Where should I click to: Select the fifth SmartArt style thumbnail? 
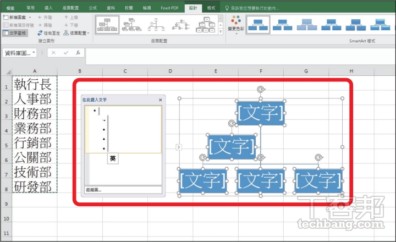(356, 25)
